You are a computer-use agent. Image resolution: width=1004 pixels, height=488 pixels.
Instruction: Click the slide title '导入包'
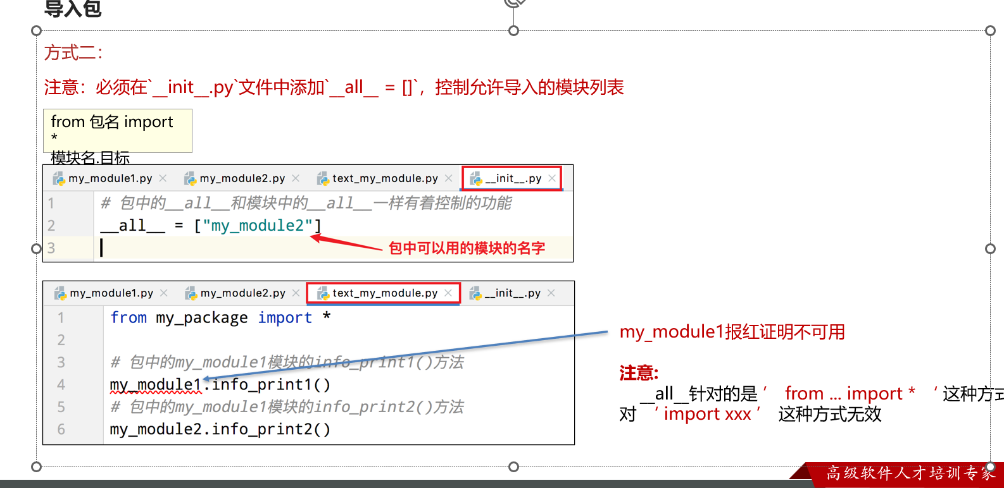[x=73, y=9]
